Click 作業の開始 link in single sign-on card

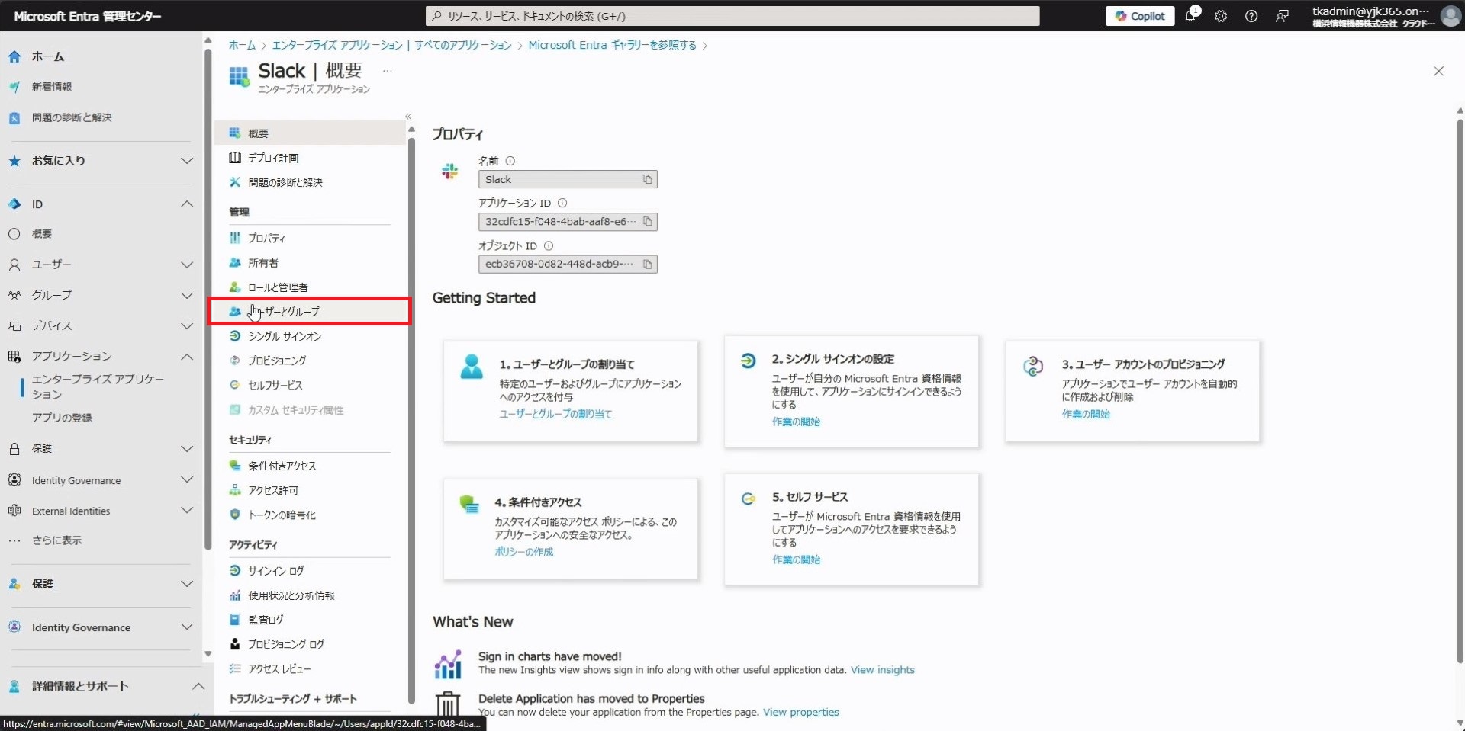(x=796, y=422)
